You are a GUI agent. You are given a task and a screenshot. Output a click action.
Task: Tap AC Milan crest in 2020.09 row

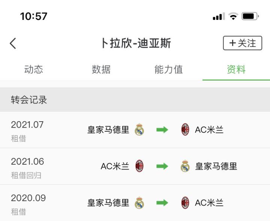coord(185,203)
